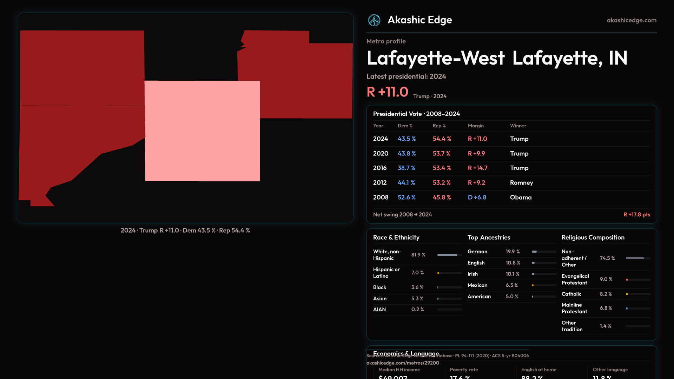Click the dark red northwest county on map

pyautogui.click(x=82, y=68)
